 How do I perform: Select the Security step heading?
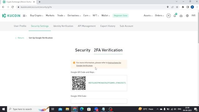[x=83, y=50]
